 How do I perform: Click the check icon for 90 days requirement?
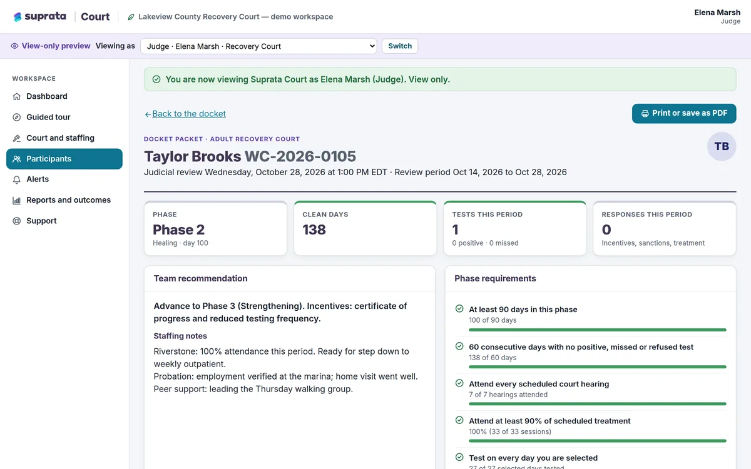459,309
